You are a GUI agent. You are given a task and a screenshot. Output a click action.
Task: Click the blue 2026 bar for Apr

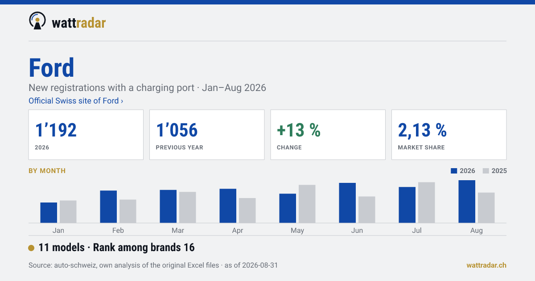pos(228,206)
